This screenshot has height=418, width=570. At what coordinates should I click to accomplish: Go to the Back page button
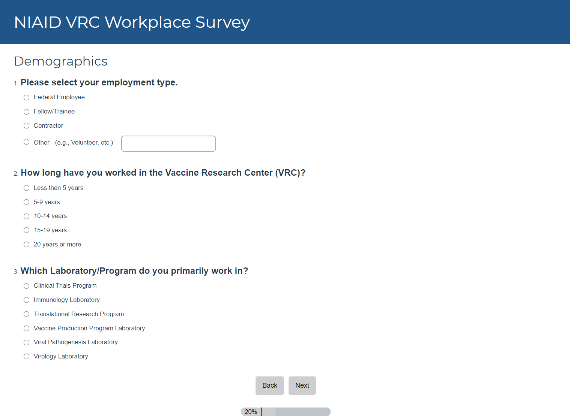click(x=269, y=385)
